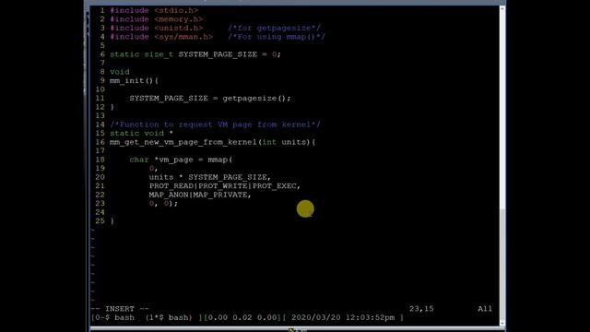Click the '/*Function to request VM page from kernel*/' comment
The image size is (590, 332).
[215, 125]
